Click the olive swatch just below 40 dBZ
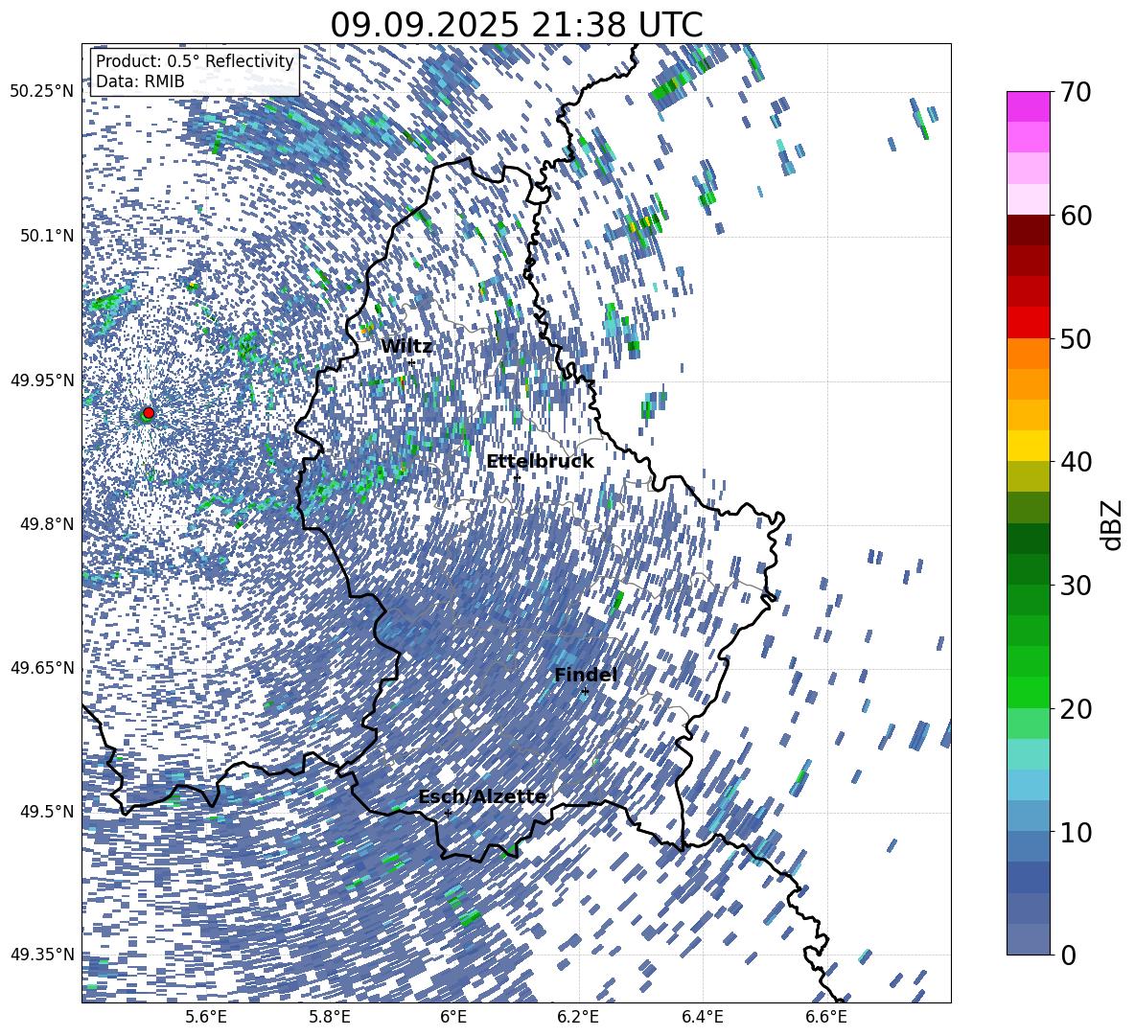The height and width of the screenshot is (1036, 1135). [1028, 476]
